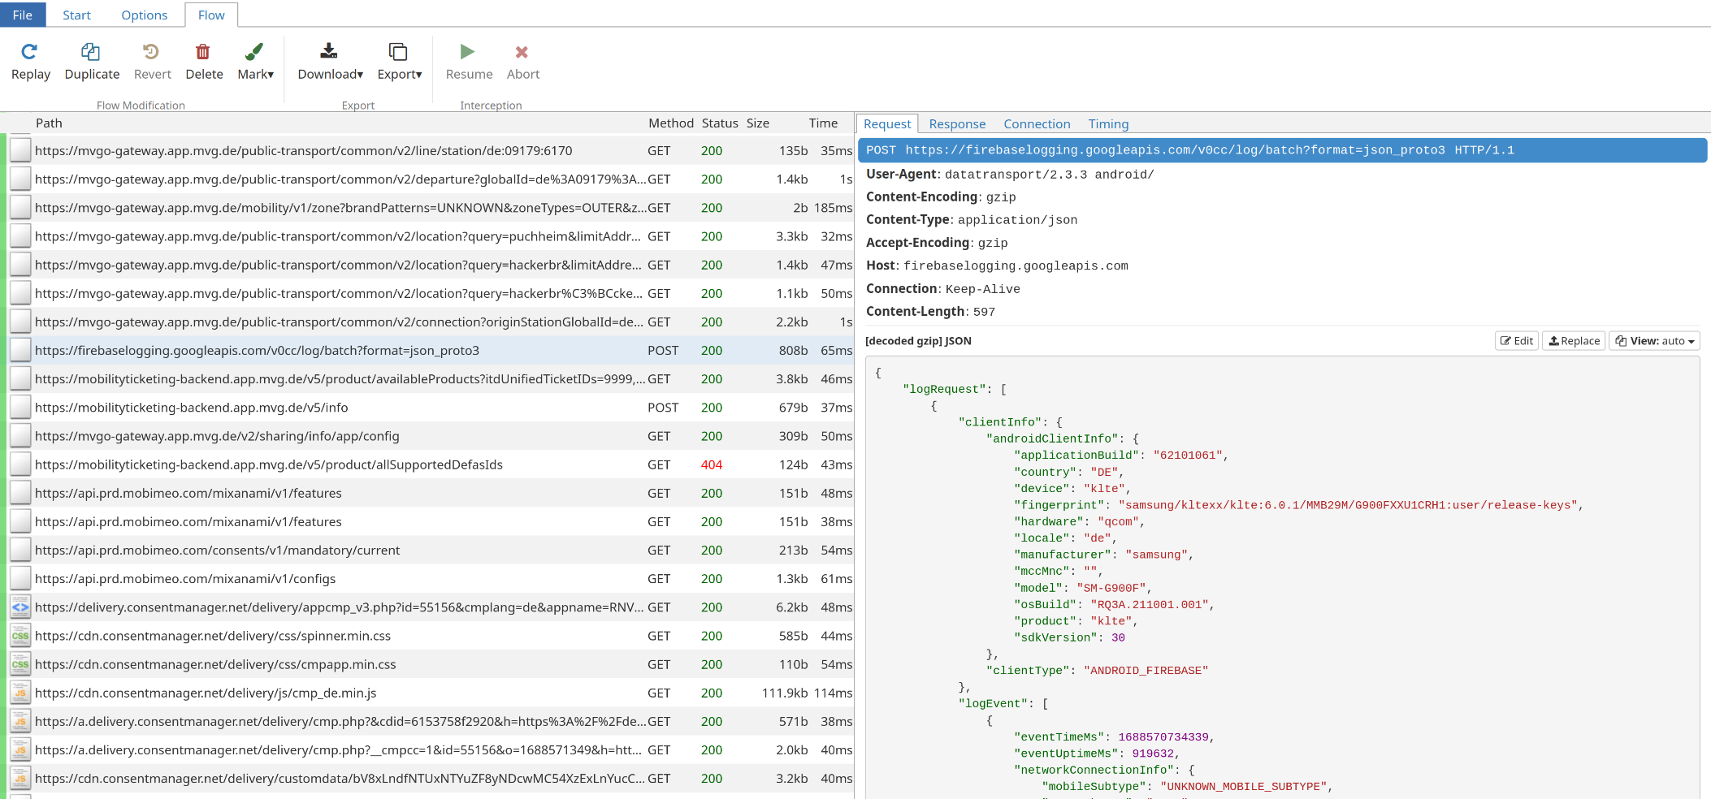Click the JS file icon for cmp_de.min.js
Viewport: 1711px width, 799px height.
20,693
